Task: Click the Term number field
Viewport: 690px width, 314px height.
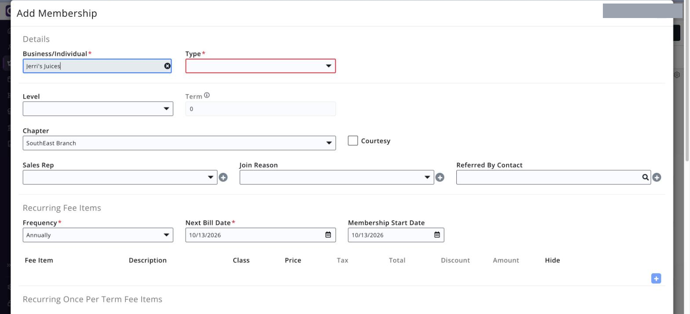Action: pyautogui.click(x=261, y=109)
